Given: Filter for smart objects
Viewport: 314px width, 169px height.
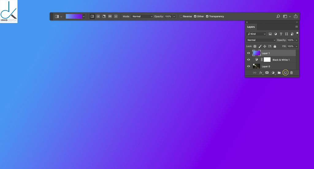Looking at the screenshot, I should (292, 34).
